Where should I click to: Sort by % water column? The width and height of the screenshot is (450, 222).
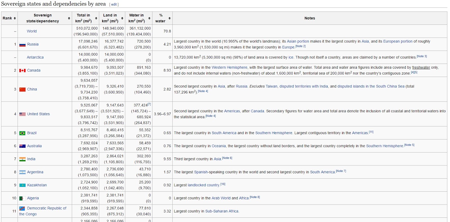[170, 18]
